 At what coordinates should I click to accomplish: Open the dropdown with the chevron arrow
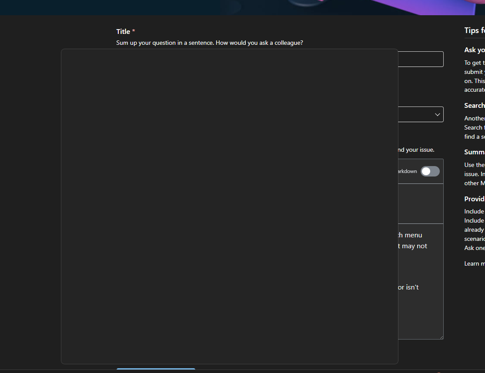(421, 114)
